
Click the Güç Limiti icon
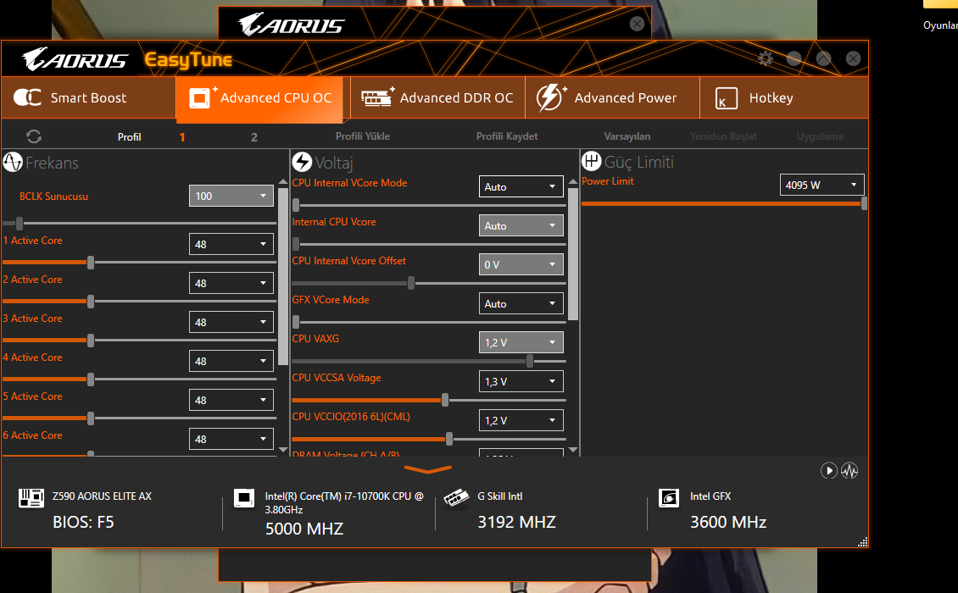[592, 161]
